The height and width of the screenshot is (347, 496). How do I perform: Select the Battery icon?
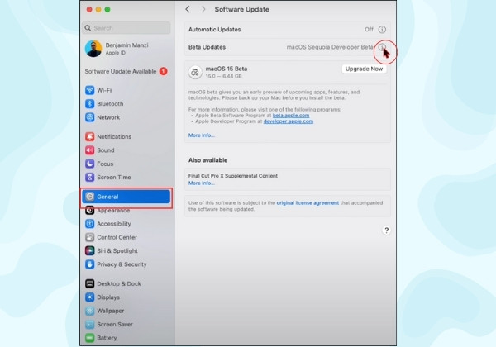click(x=90, y=338)
